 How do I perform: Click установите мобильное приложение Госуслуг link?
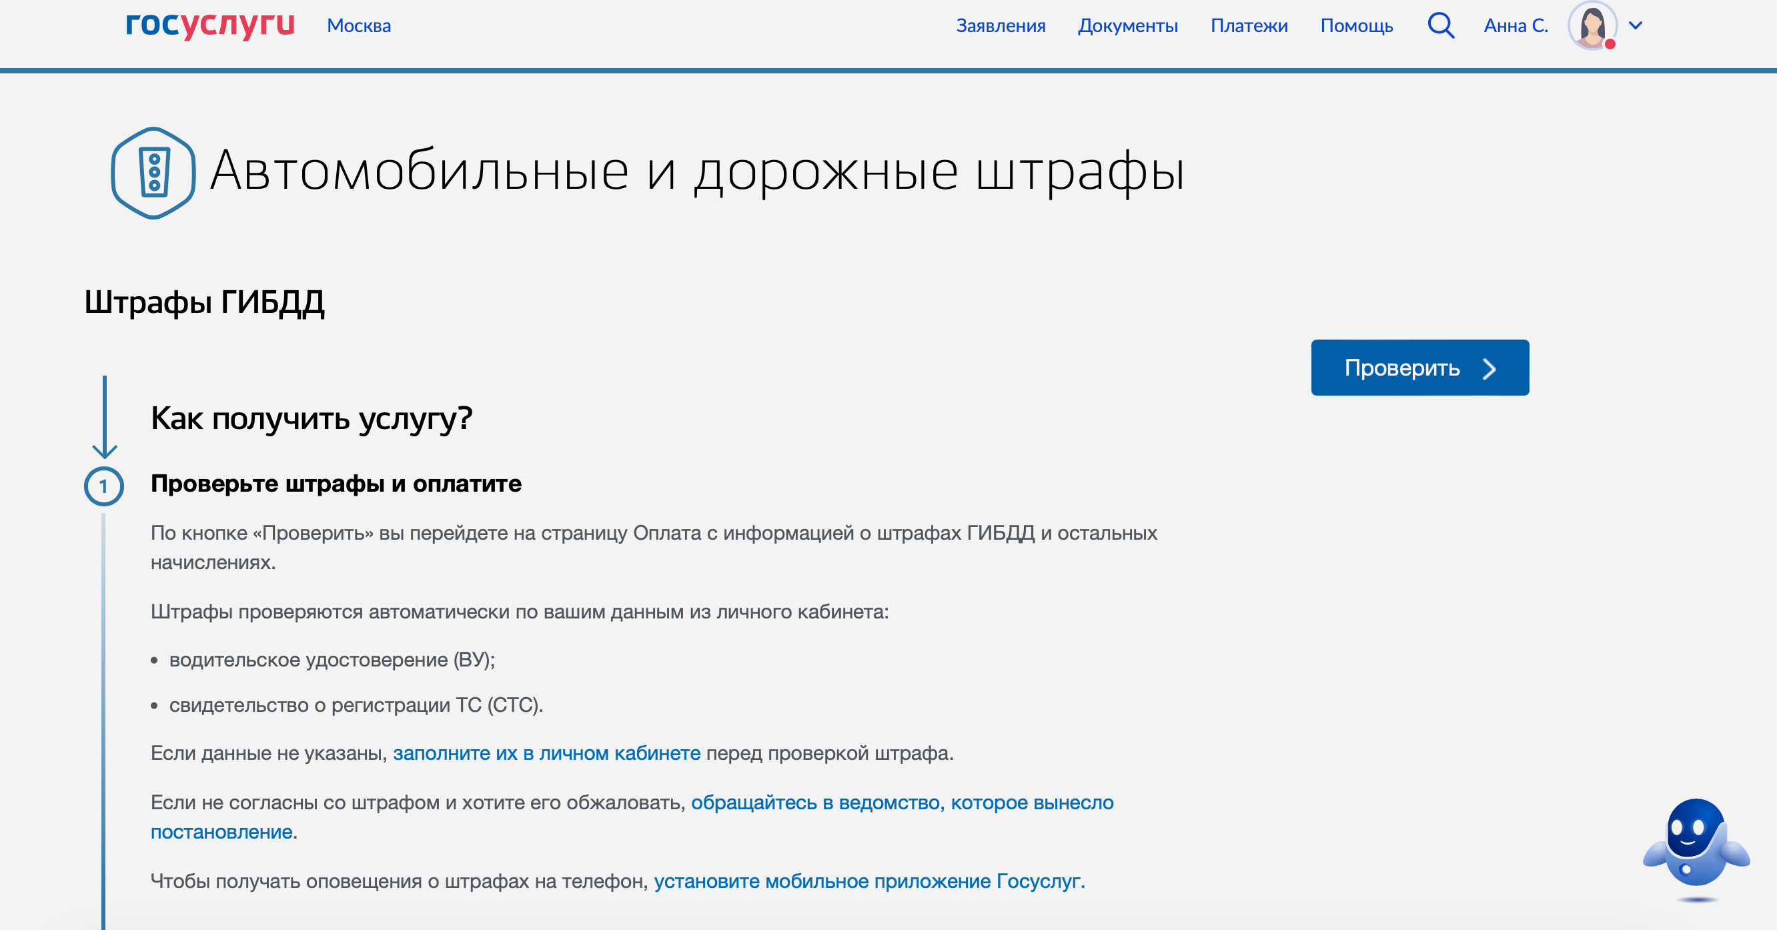(x=868, y=881)
